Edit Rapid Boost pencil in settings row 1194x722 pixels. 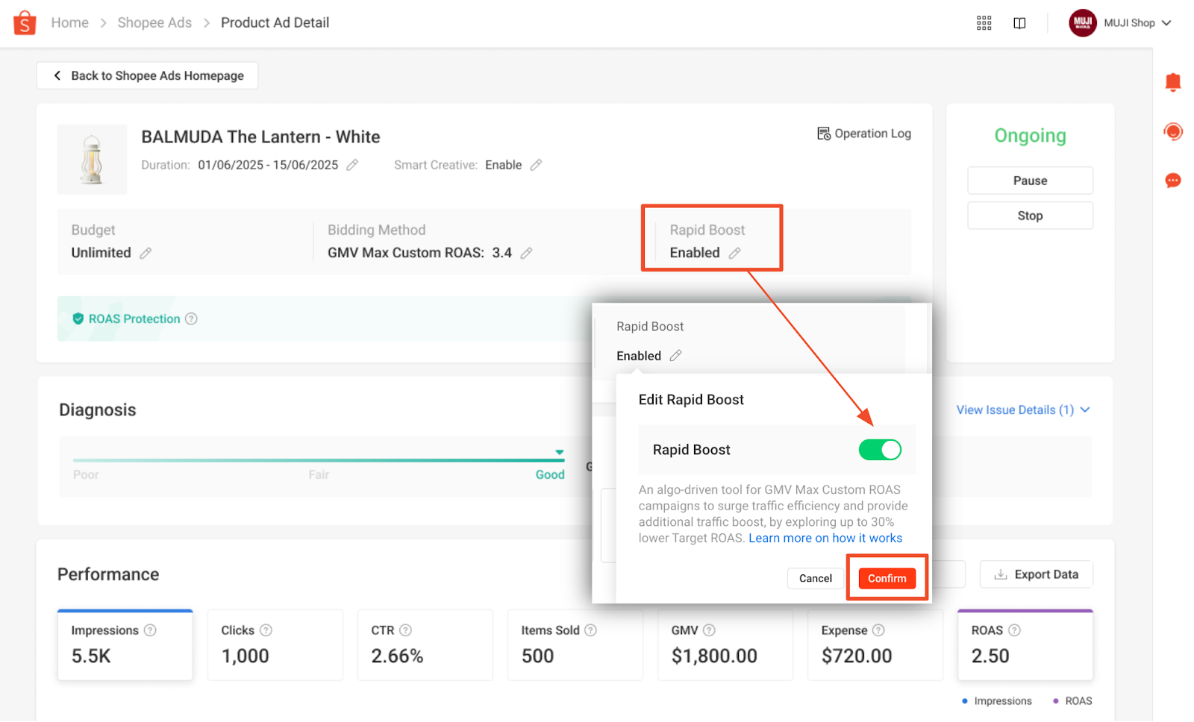734,253
